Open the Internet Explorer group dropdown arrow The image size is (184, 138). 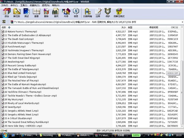(36, 135)
